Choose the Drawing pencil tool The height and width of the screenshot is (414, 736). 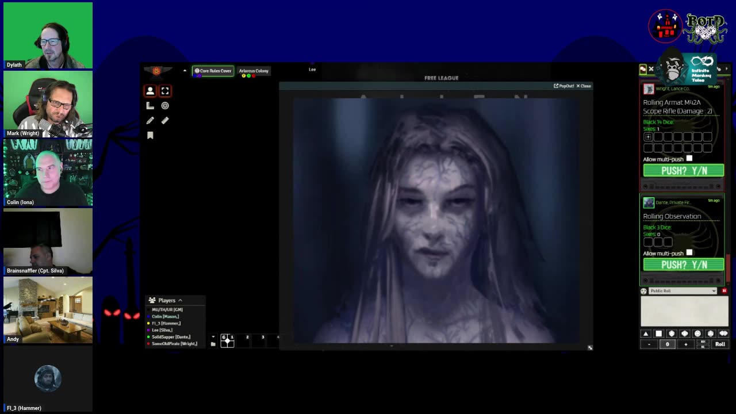(150, 121)
